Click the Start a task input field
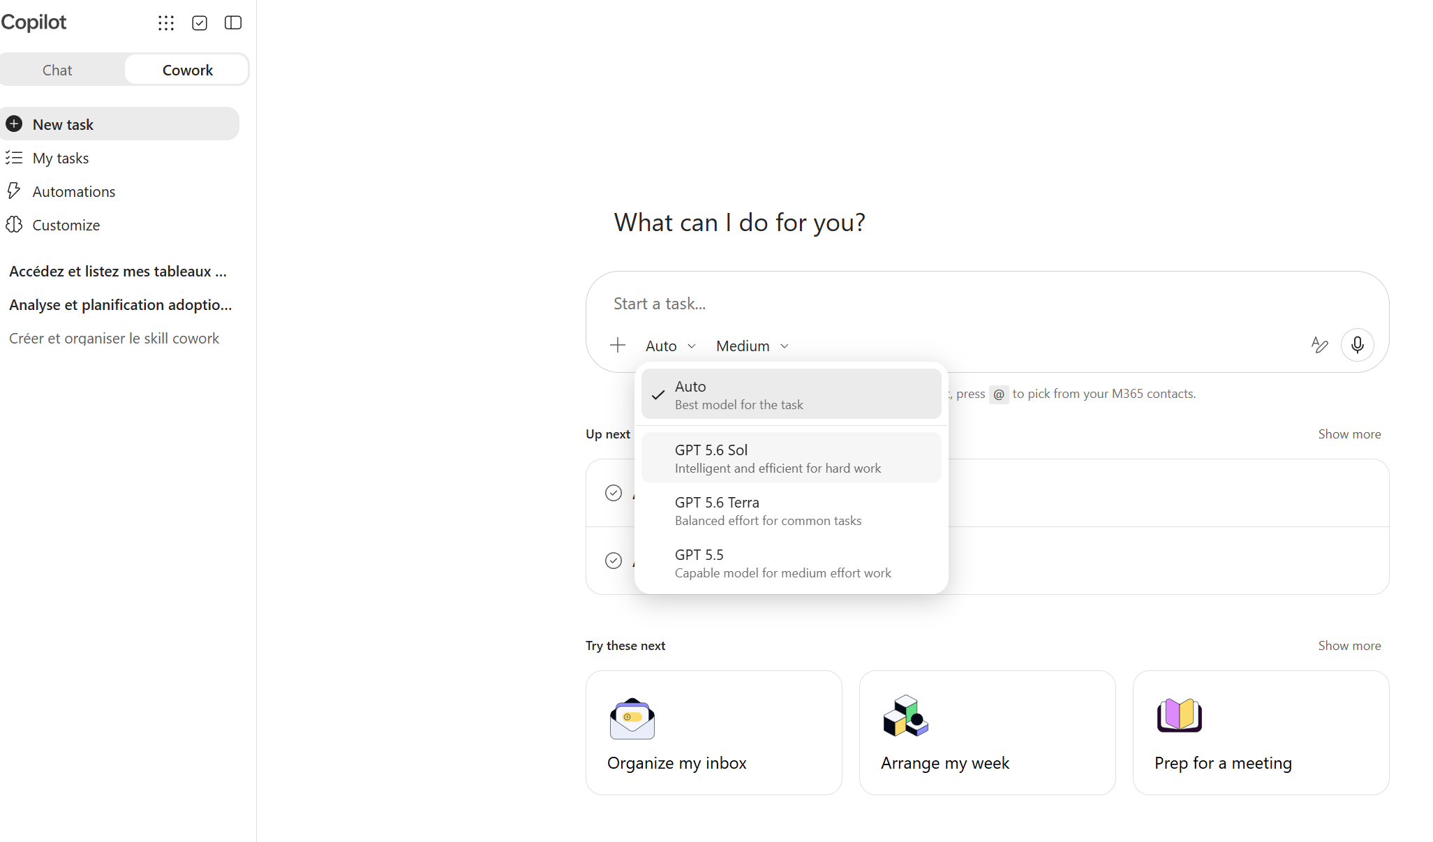This screenshot has width=1433, height=842. 987,304
